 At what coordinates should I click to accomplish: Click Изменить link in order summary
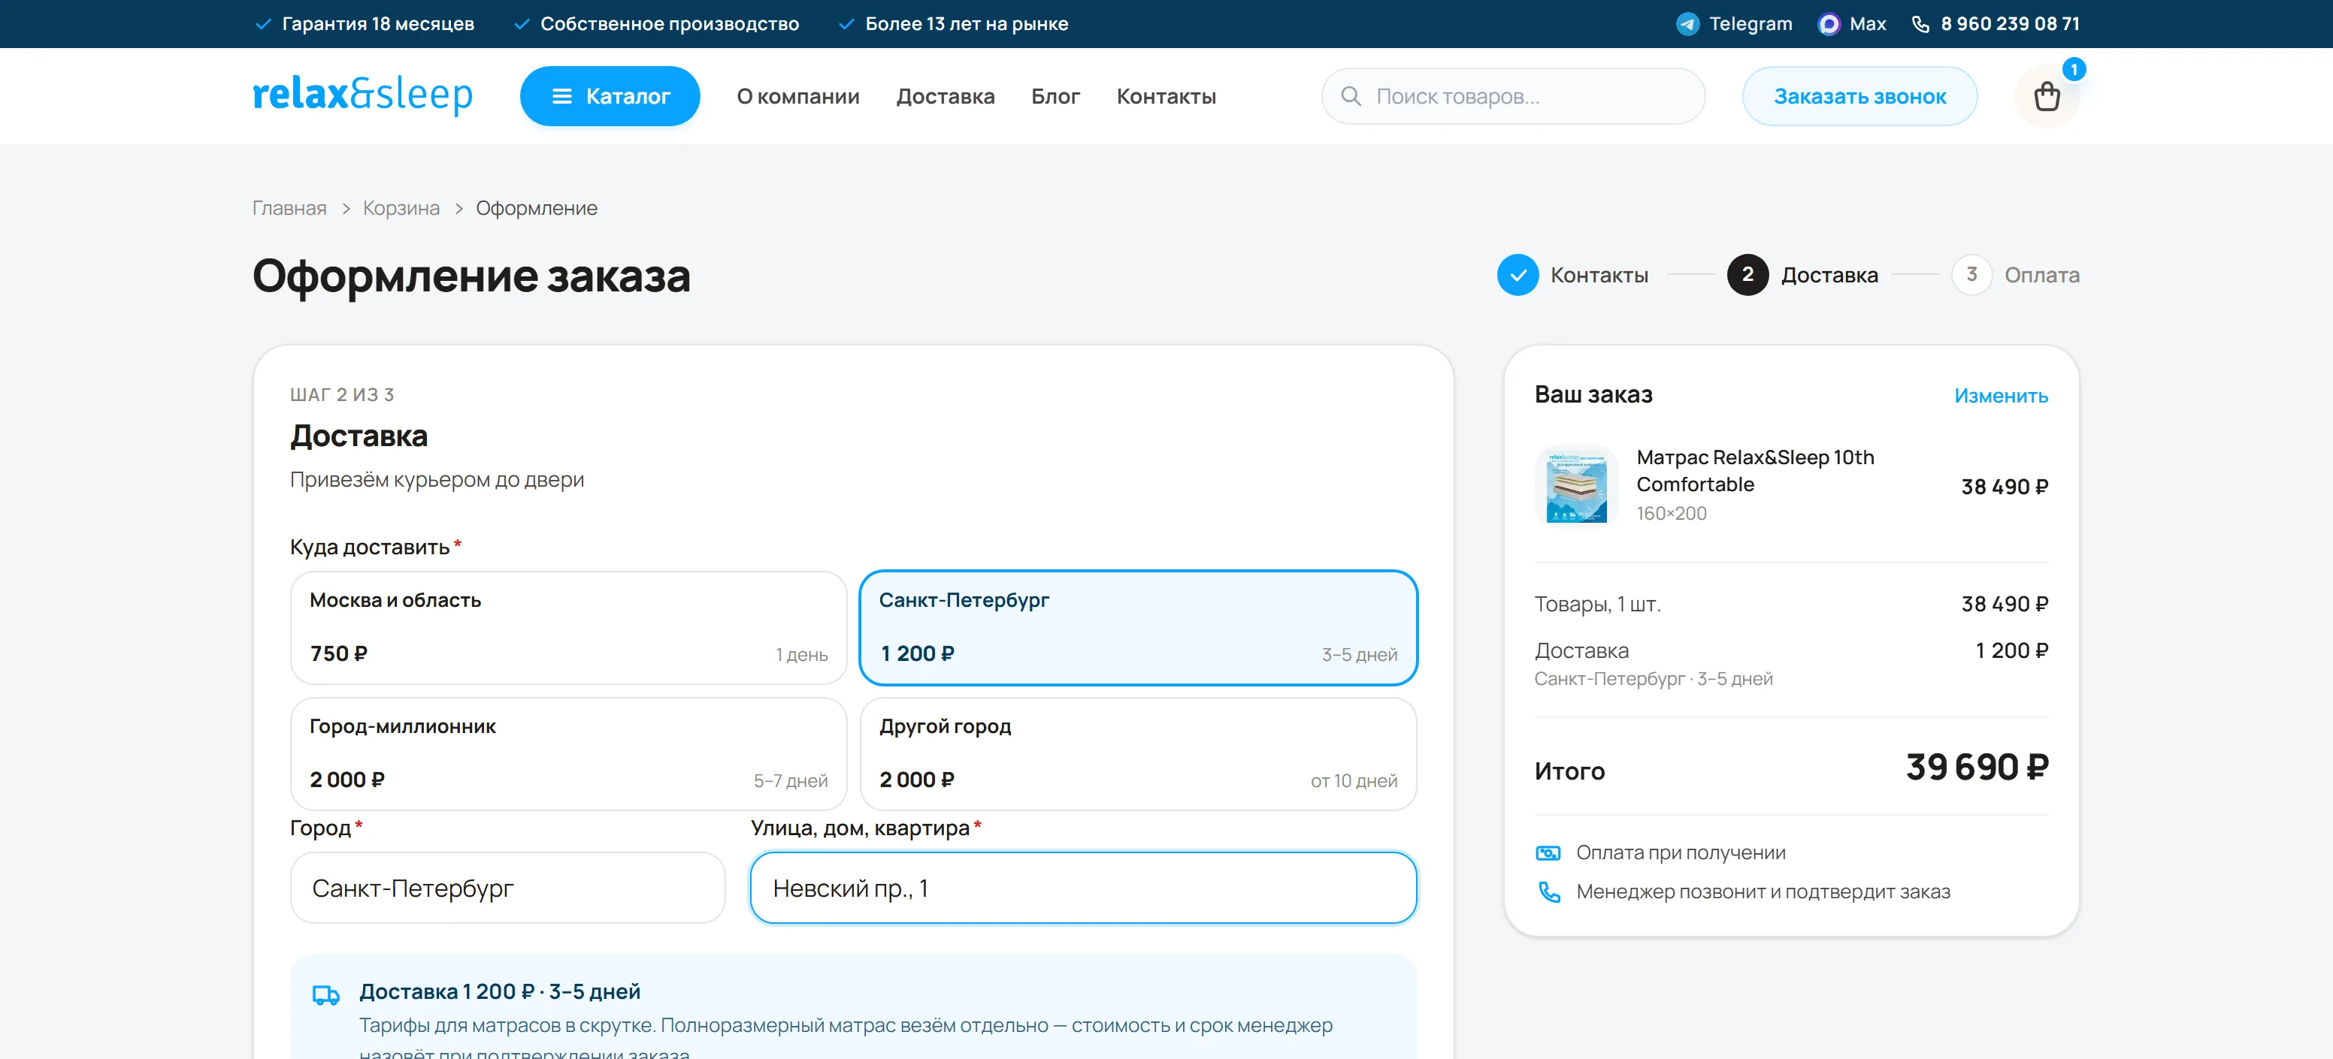pyautogui.click(x=2001, y=396)
